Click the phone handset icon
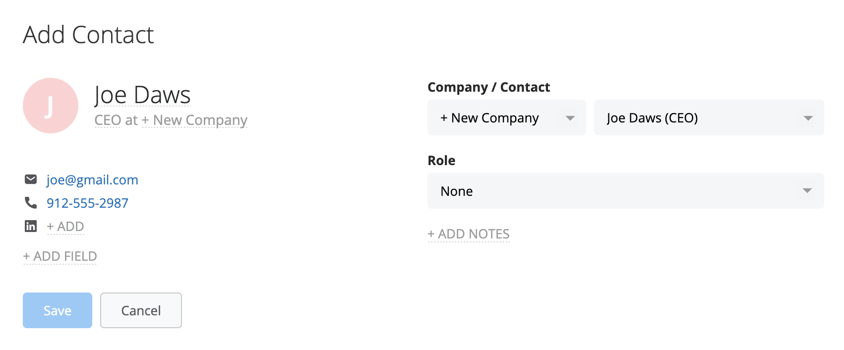The width and height of the screenshot is (844, 350). click(x=31, y=203)
